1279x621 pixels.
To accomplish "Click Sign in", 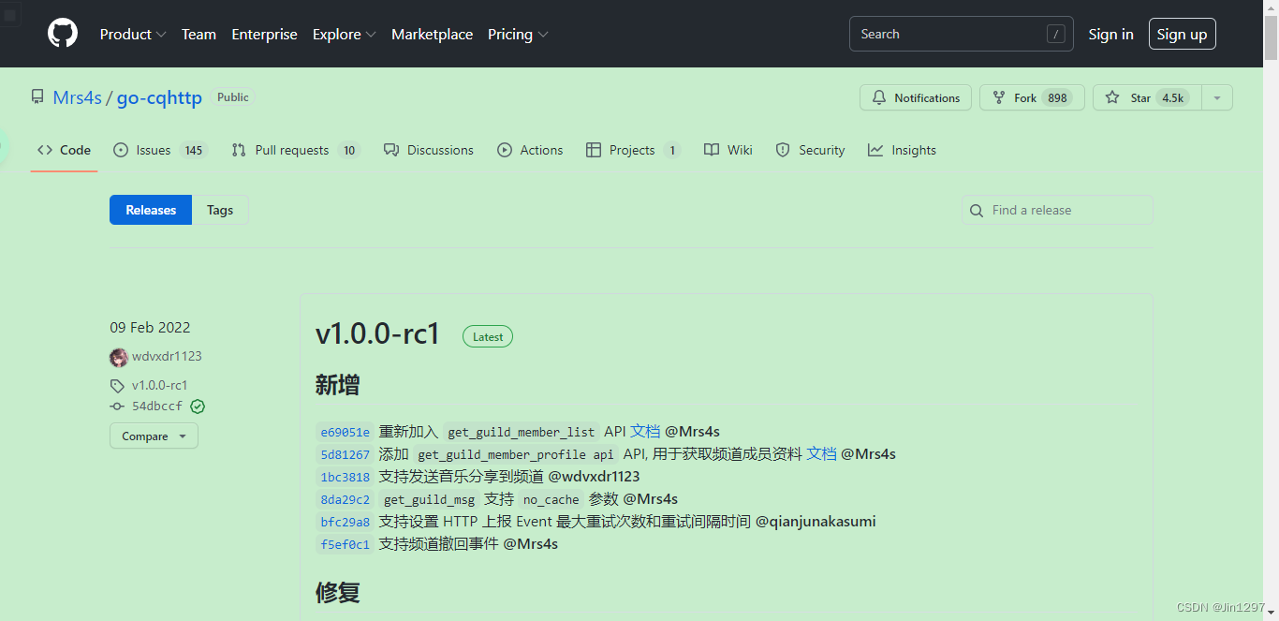I will [1110, 34].
